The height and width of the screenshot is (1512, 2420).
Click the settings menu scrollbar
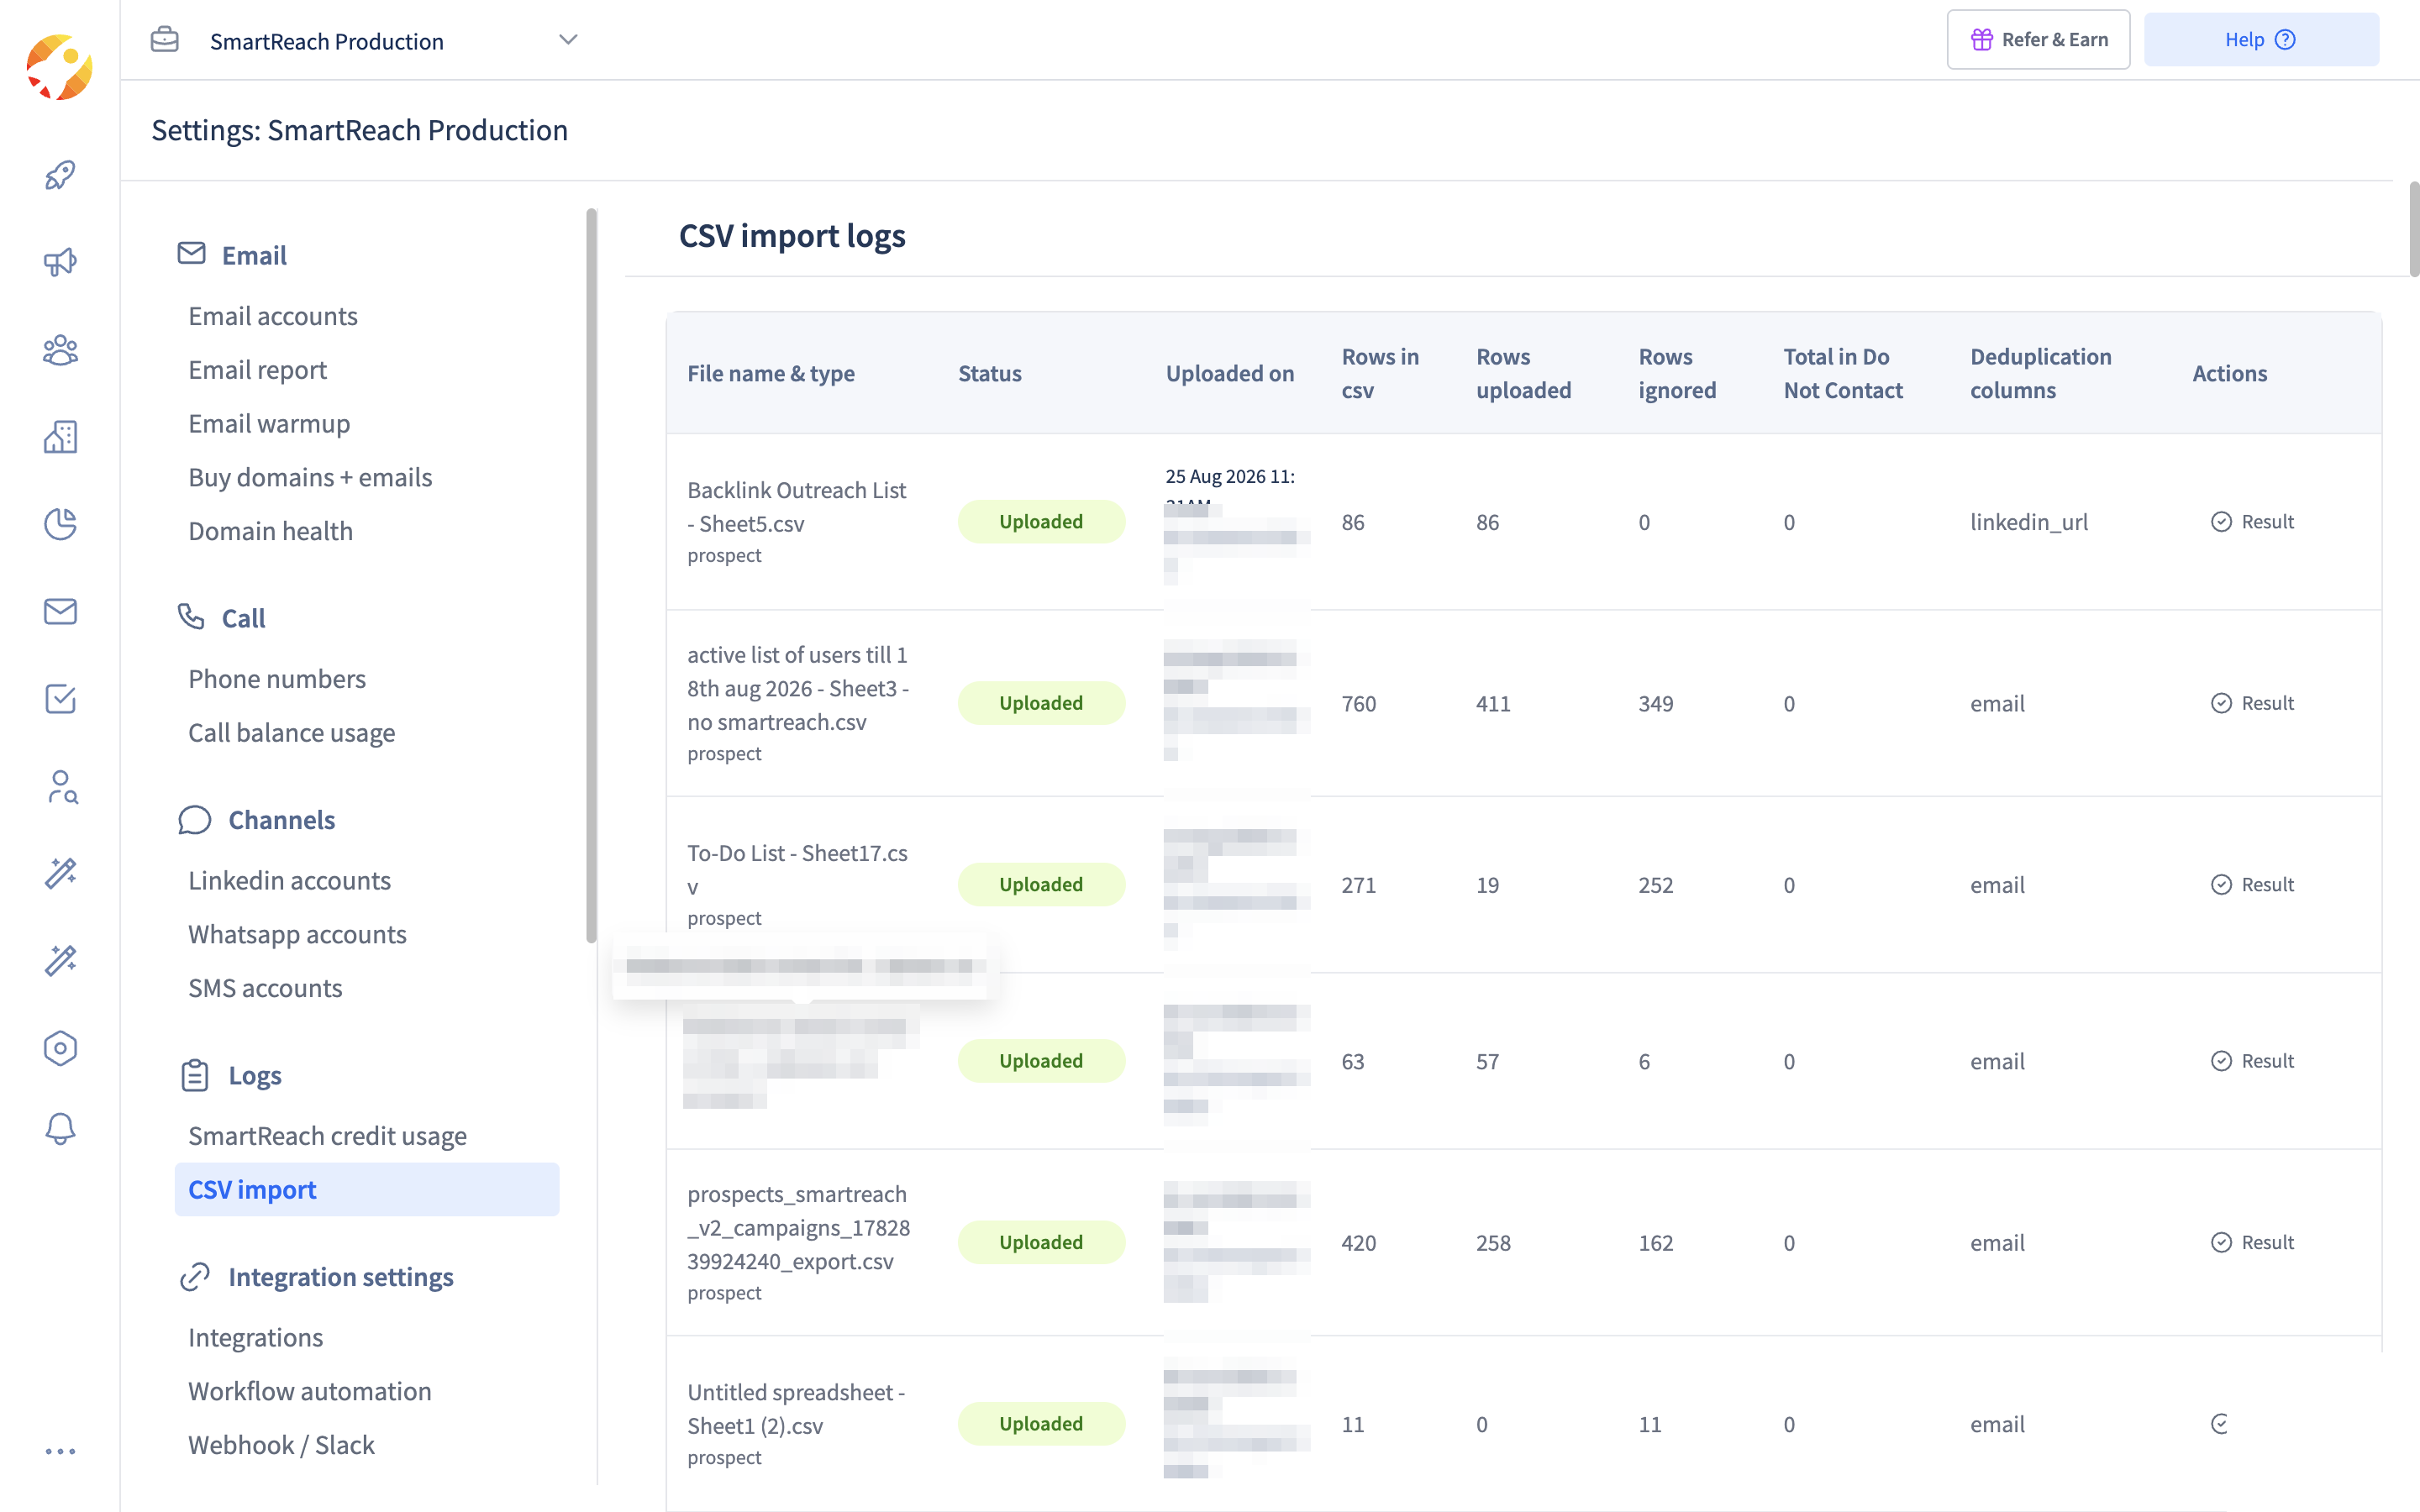591,575
